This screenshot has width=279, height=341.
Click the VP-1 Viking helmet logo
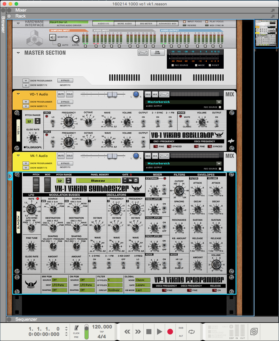pos(31,284)
